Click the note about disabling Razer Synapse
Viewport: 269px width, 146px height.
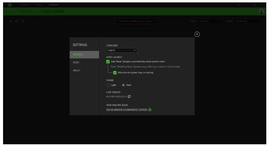pos(146,67)
